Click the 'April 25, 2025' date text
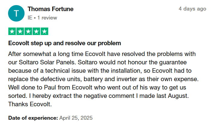219x126 pixels. 76,118
